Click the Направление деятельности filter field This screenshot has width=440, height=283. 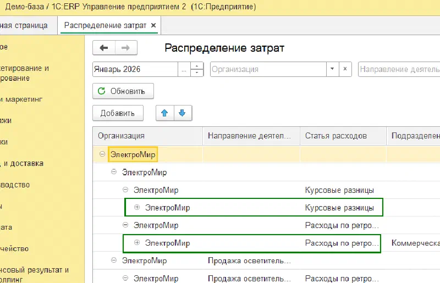click(x=399, y=69)
